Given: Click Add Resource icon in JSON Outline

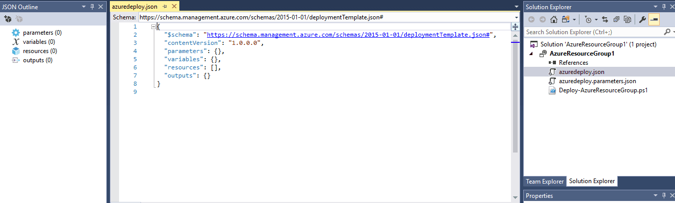Looking at the screenshot, I should point(8,19).
